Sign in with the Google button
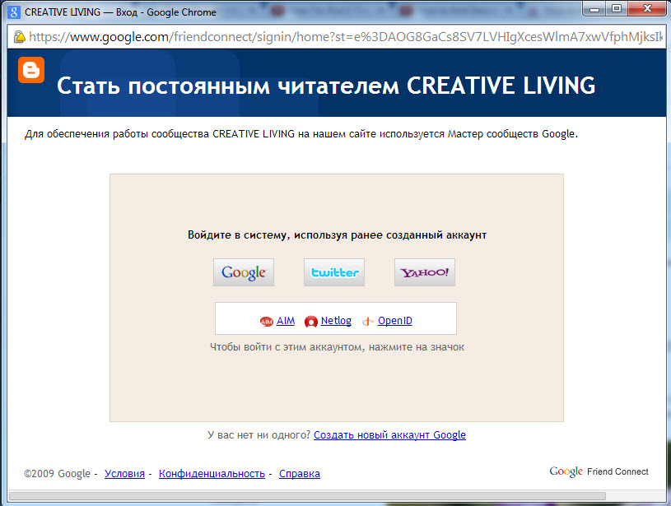The image size is (671, 506). pyautogui.click(x=244, y=272)
